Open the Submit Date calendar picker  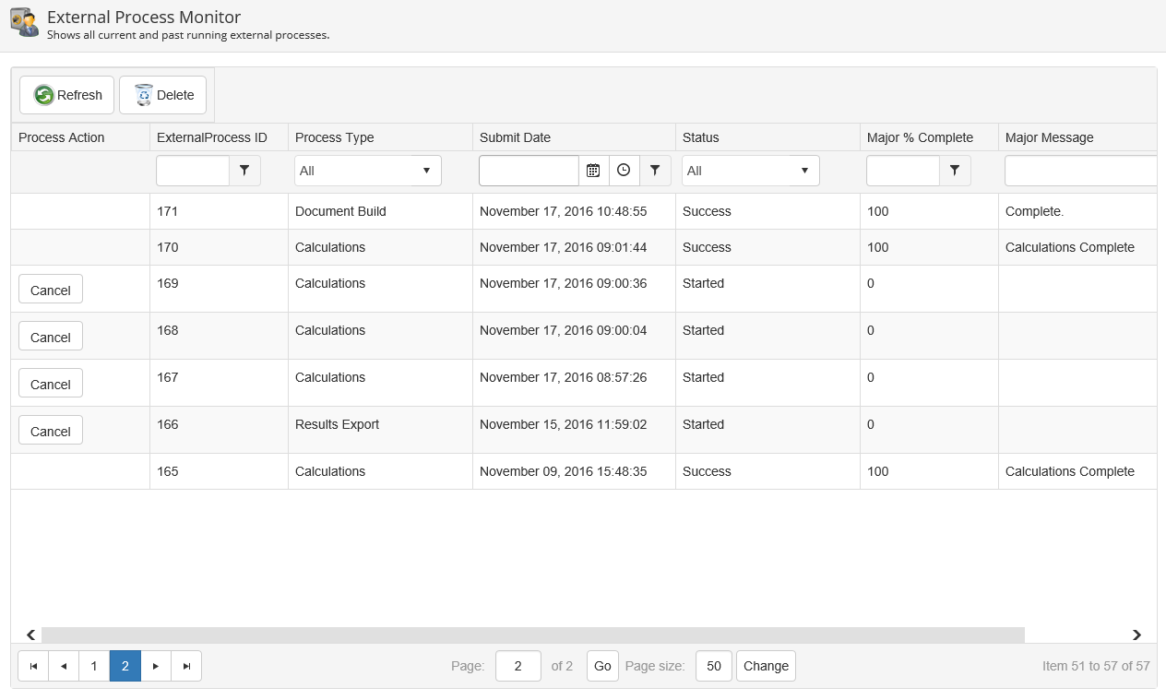pos(593,171)
